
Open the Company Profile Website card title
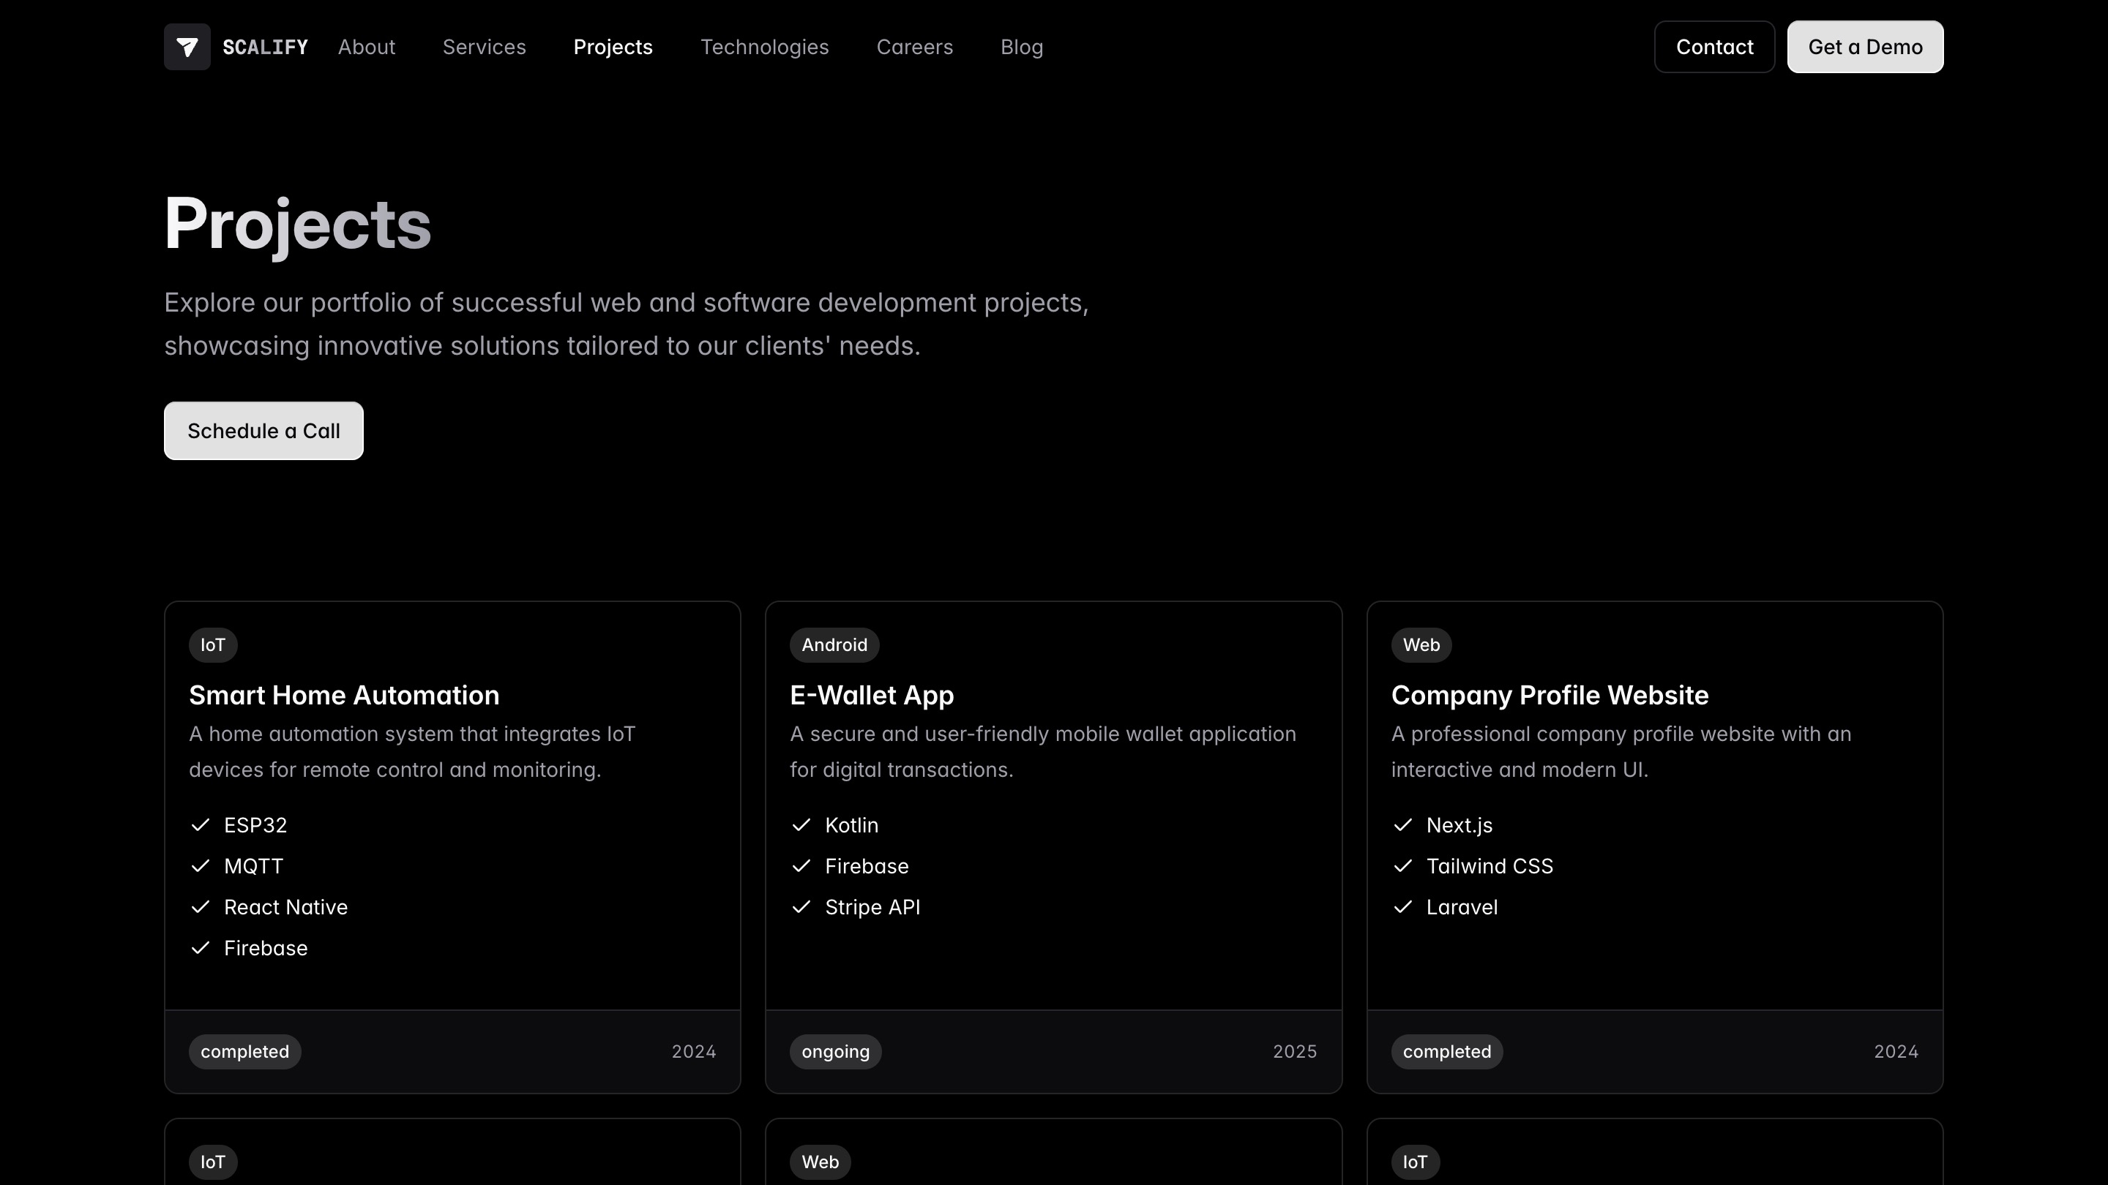click(1549, 695)
